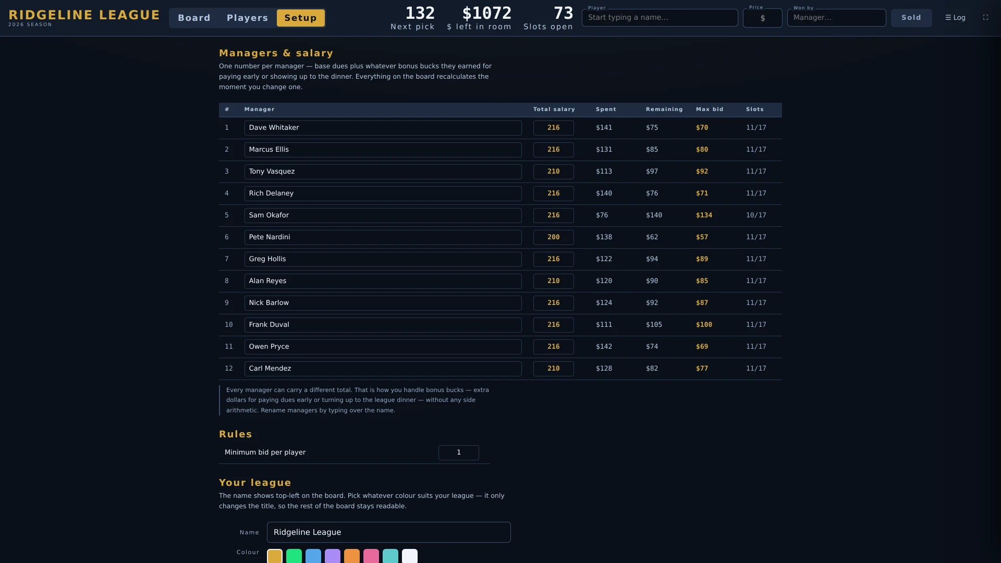Edit Rich Delaney manager name
Viewport: 1001px width, 563px height.
tap(383, 193)
